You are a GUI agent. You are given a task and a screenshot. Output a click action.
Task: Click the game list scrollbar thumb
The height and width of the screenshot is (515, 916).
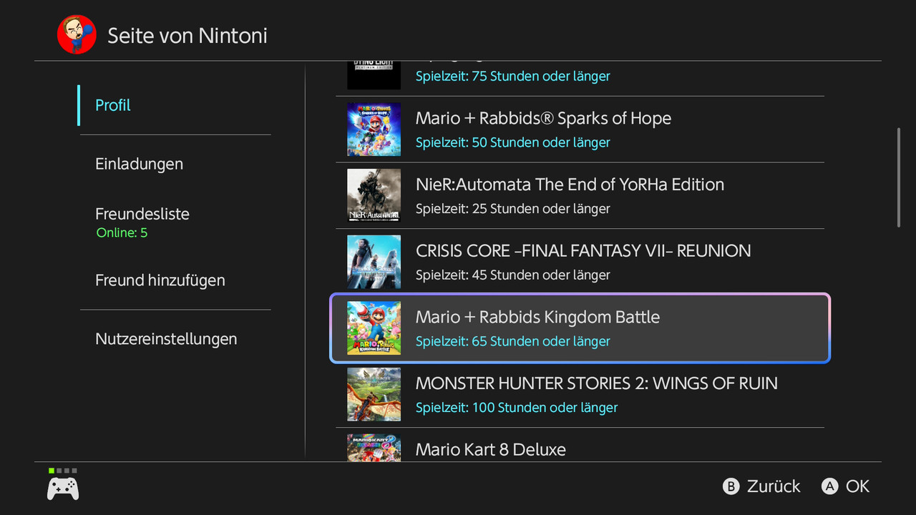pos(899,178)
